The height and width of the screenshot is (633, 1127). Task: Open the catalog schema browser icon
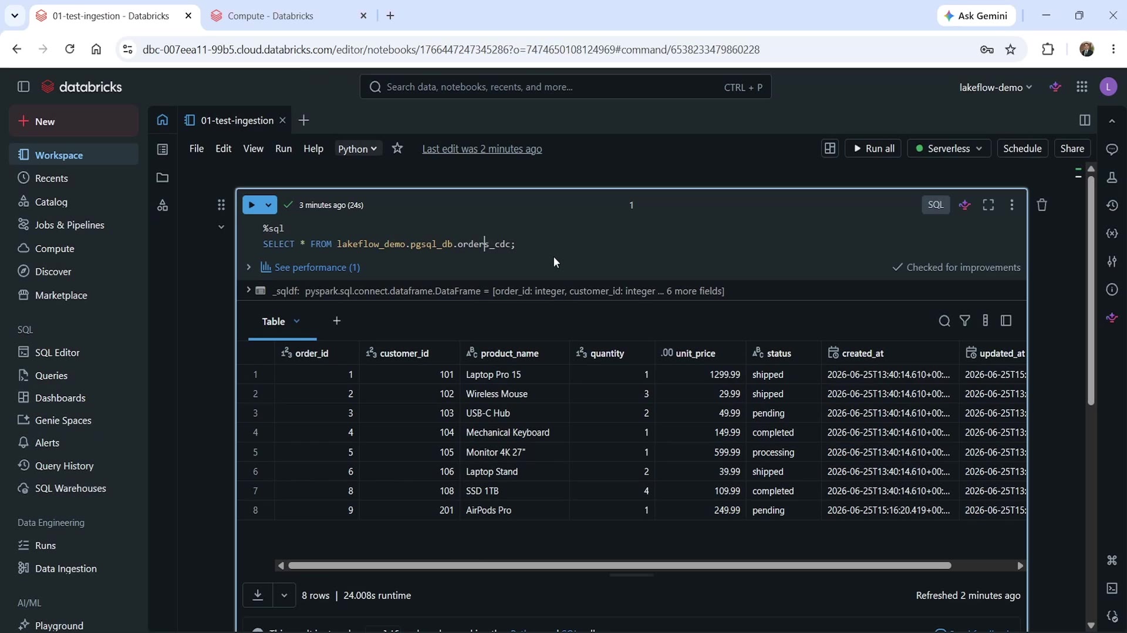pyautogui.click(x=163, y=206)
